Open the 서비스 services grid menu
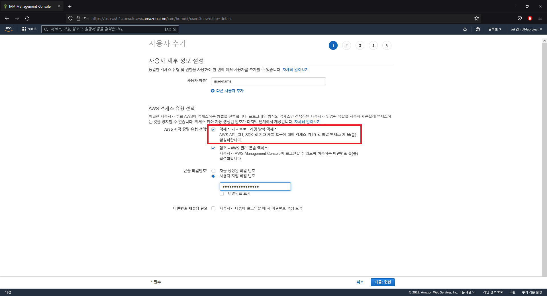The width and height of the screenshot is (547, 296). click(x=29, y=29)
